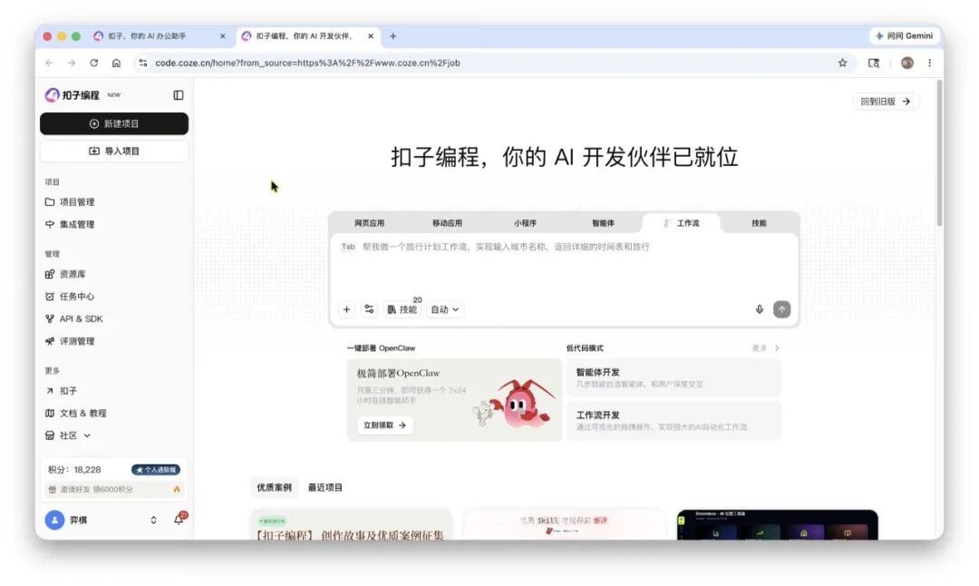
Task: Click the 积分: 18,228 text
Action: tap(74, 470)
